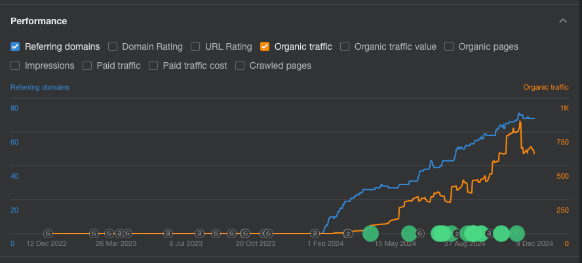Check the Organic pages option
Screen dimensions: 582x263
(x=449, y=46)
